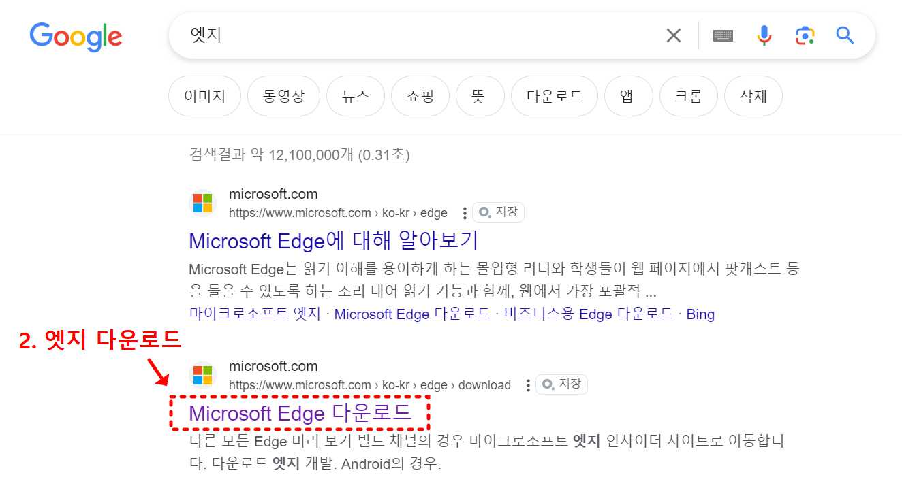Open three-dot menu of first result
The height and width of the screenshot is (492, 902).
465,213
